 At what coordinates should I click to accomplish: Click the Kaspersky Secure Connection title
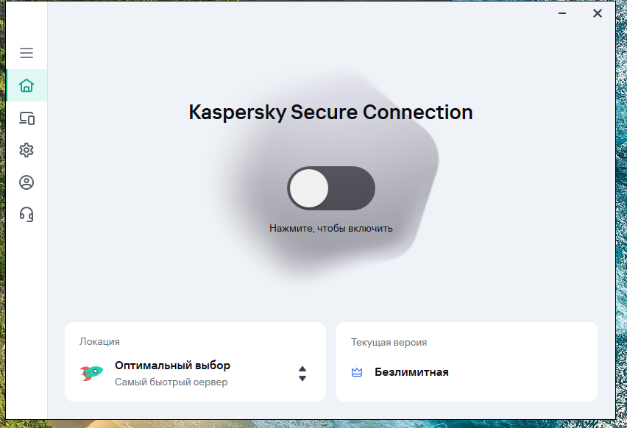pyautogui.click(x=330, y=113)
